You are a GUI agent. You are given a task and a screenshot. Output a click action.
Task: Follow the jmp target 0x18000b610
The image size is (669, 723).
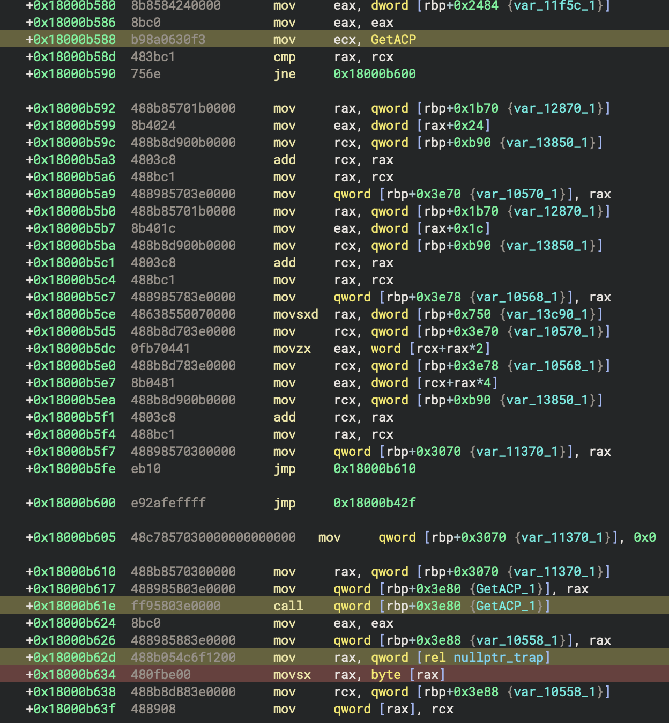tap(374, 469)
